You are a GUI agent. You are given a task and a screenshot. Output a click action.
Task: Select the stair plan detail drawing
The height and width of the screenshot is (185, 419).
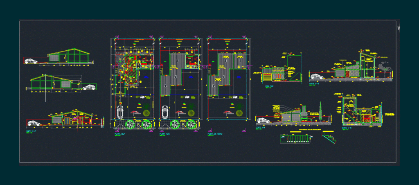[296, 139]
